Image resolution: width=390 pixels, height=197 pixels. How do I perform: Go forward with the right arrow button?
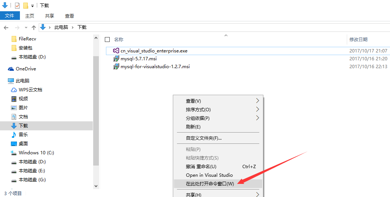click(17, 27)
